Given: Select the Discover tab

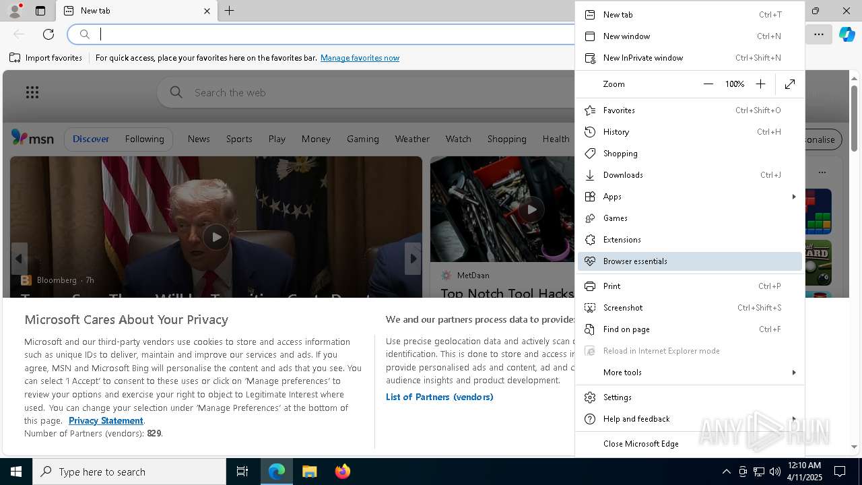Looking at the screenshot, I should (x=90, y=139).
